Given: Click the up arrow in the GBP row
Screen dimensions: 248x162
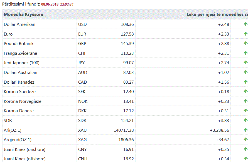Looking at the screenshot, I should tap(245, 43).
